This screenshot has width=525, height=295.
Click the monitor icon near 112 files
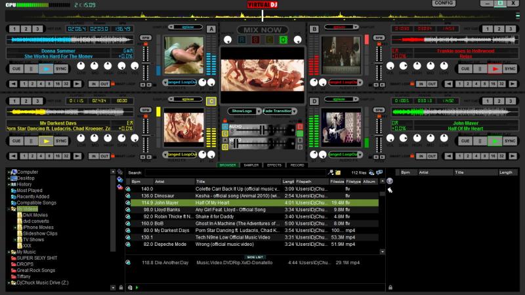[379, 172]
